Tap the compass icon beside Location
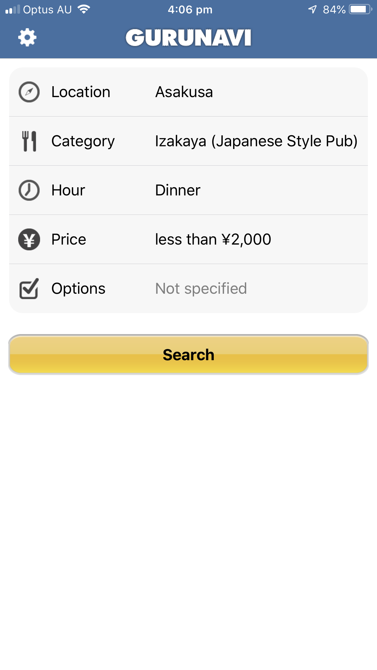 coord(29,92)
